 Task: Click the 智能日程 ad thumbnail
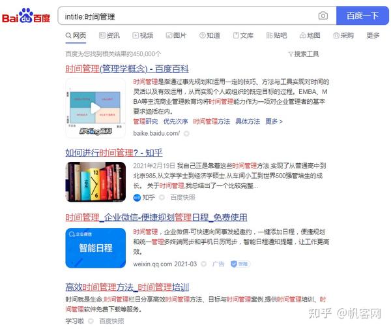(x=96, y=248)
